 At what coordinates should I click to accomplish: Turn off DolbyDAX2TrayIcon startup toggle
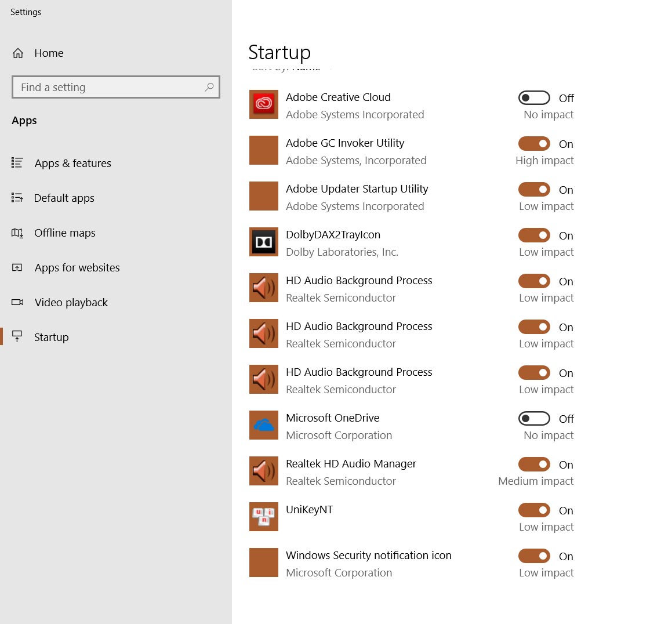[x=534, y=235]
